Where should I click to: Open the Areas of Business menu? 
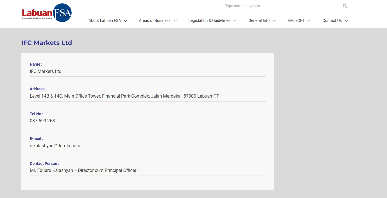pyautogui.click(x=155, y=20)
